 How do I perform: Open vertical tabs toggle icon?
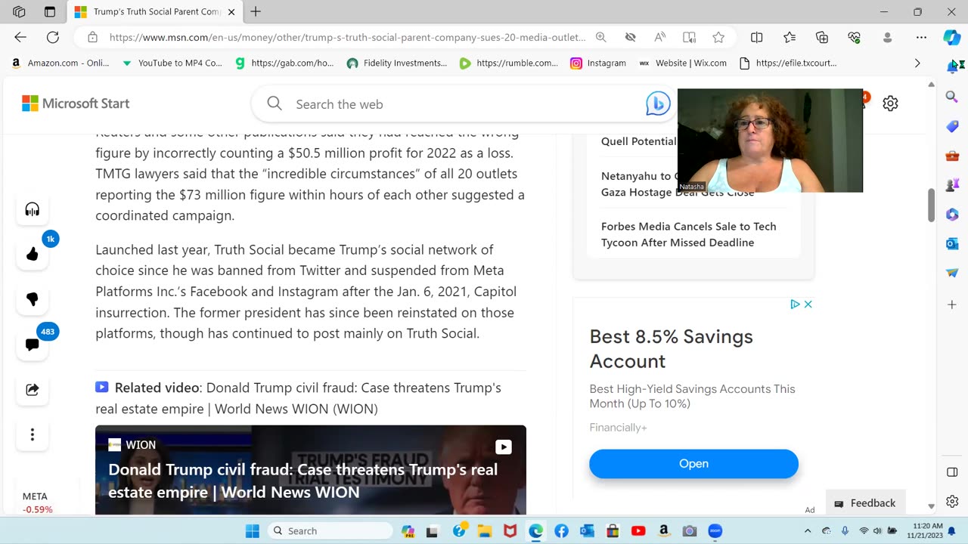point(50,11)
